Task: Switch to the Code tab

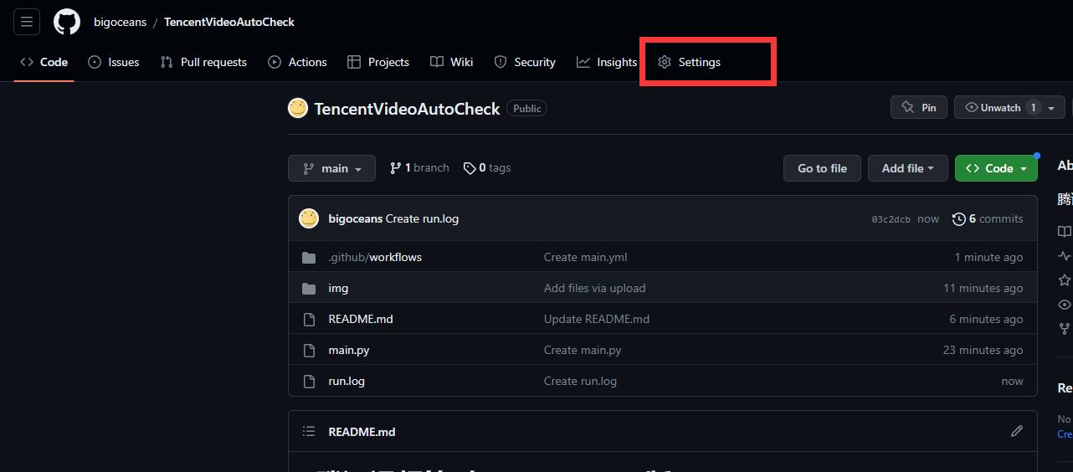Action: [44, 62]
